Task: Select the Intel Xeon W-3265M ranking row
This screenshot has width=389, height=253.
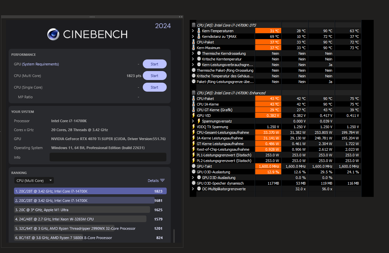Action: click(x=90, y=219)
